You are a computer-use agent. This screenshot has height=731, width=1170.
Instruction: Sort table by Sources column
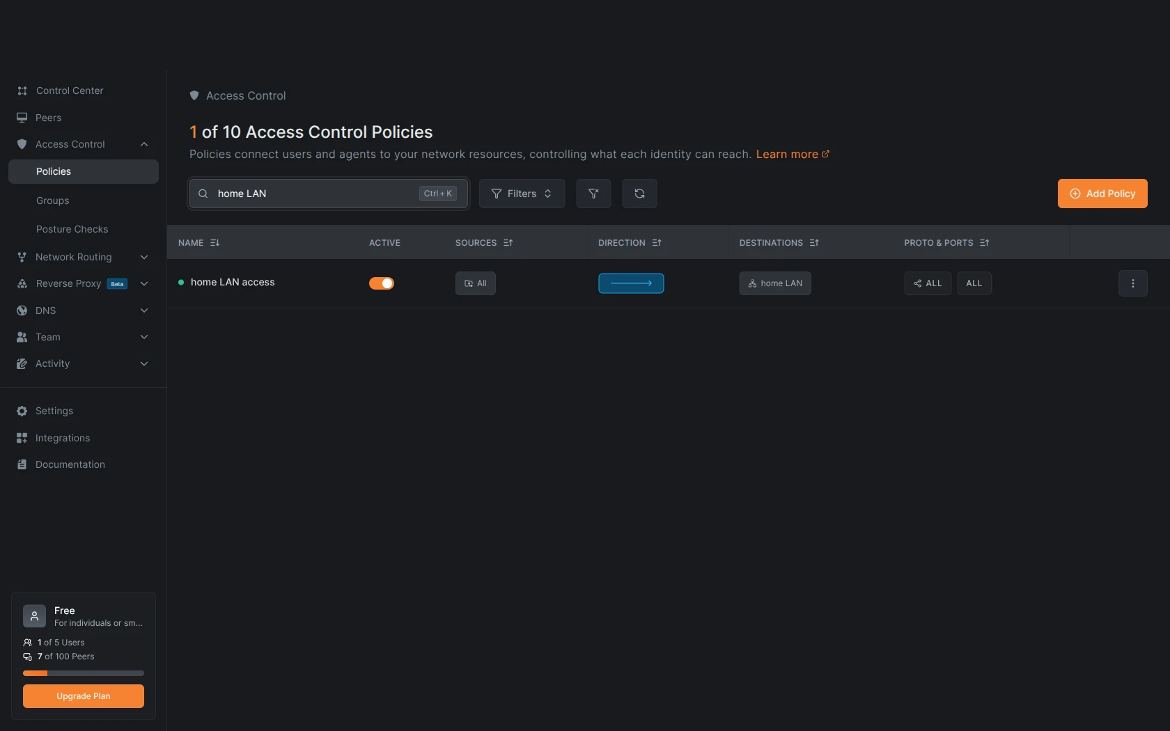point(484,243)
